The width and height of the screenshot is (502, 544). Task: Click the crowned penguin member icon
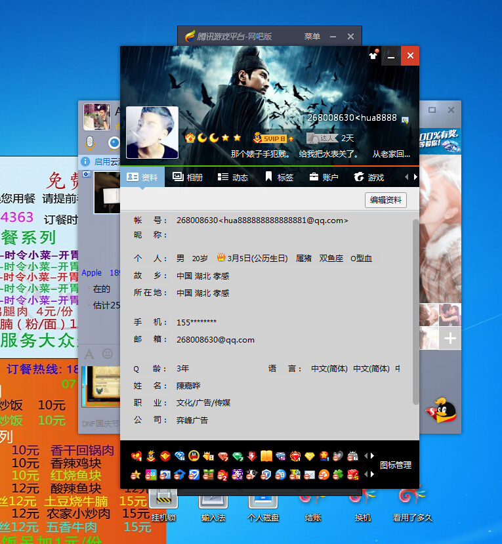click(151, 456)
